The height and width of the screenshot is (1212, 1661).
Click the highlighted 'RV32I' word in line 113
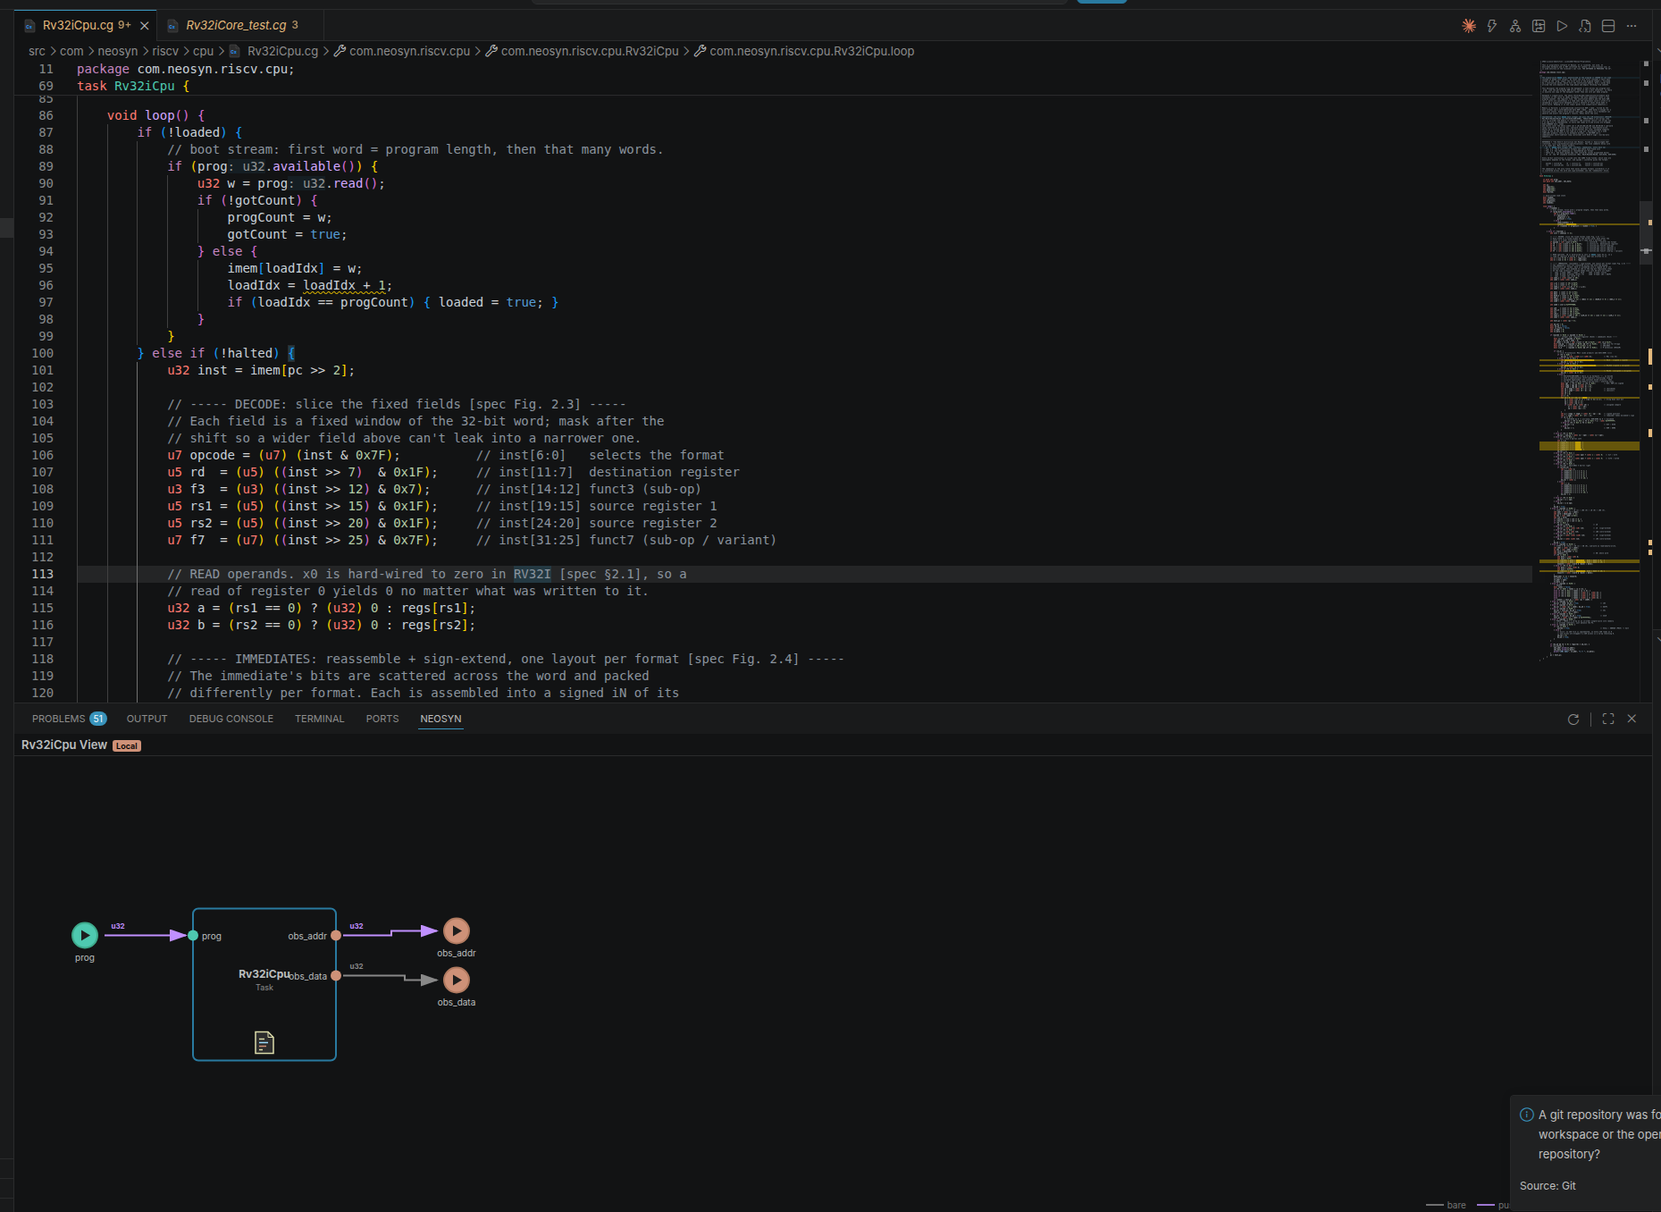coord(533,574)
